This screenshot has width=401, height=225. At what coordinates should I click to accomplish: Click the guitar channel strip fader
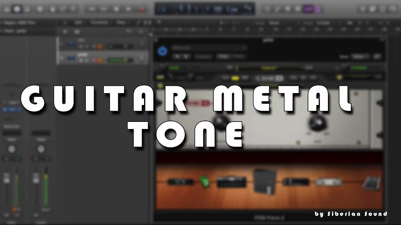tap(7, 178)
